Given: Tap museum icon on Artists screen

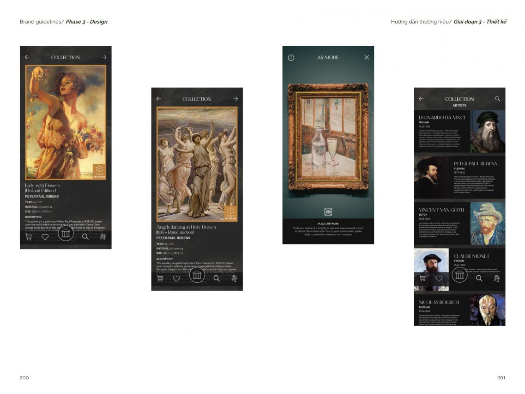Looking at the screenshot, I should (x=459, y=275).
